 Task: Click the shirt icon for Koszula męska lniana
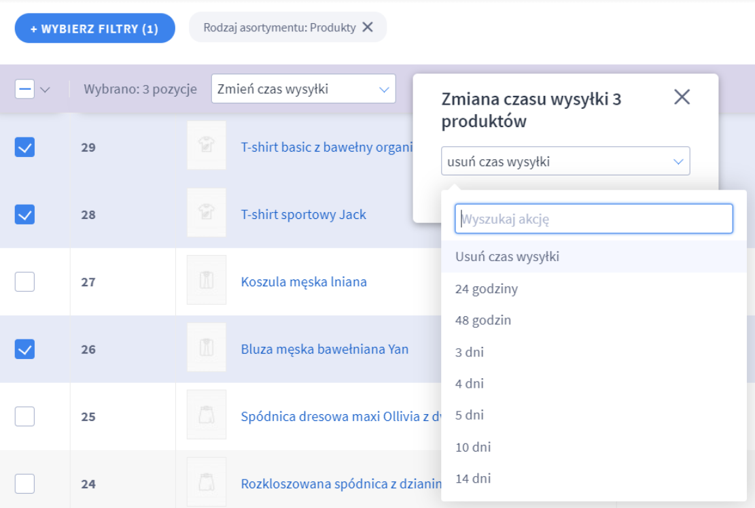pos(207,281)
